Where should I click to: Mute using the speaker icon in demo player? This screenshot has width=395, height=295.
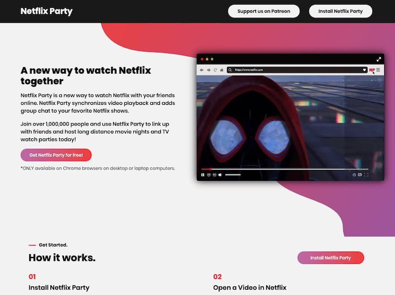220,175
